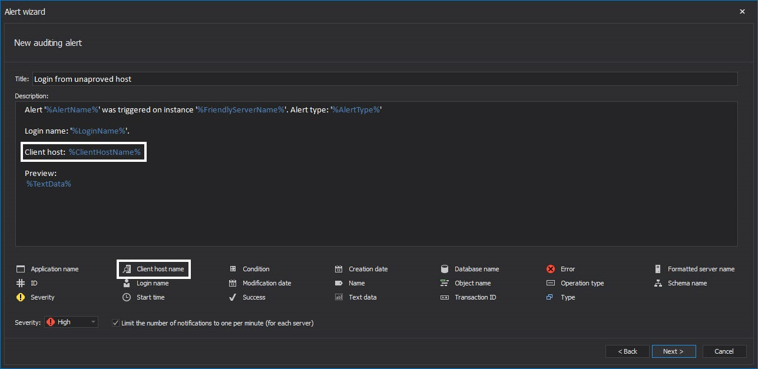Click the red Error icon
The image size is (758, 369).
(551, 269)
